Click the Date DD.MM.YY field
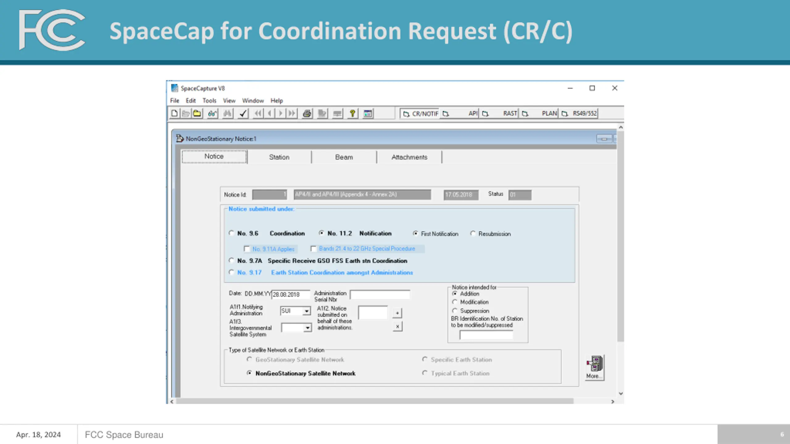Image resolution: width=790 pixels, height=444 pixels. click(290, 294)
